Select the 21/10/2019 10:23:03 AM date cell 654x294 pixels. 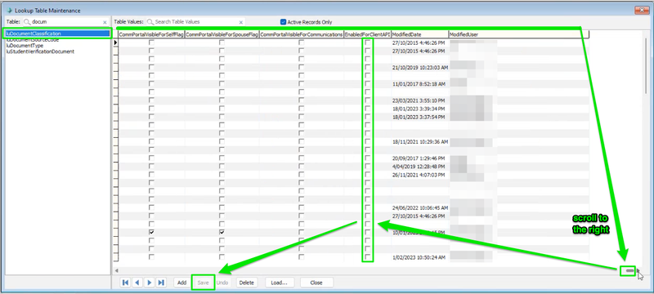420,67
